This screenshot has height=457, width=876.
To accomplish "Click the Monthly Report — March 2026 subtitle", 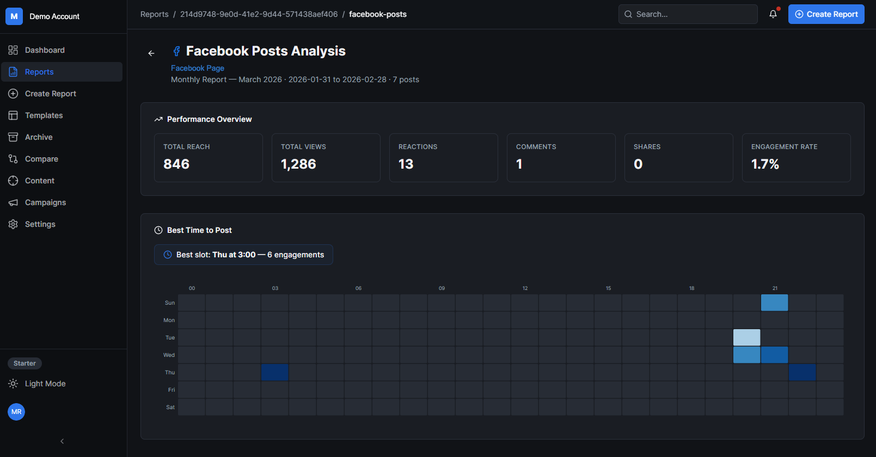I will click(x=295, y=79).
